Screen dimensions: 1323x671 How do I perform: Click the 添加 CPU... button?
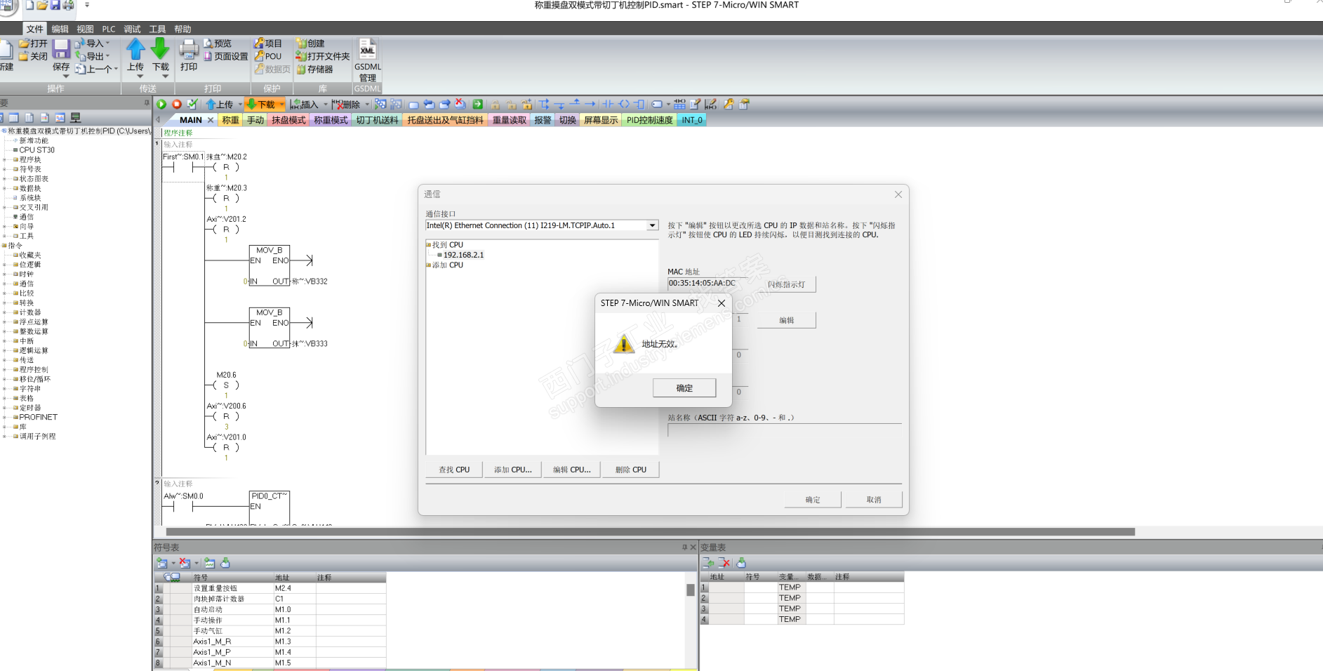click(x=513, y=470)
